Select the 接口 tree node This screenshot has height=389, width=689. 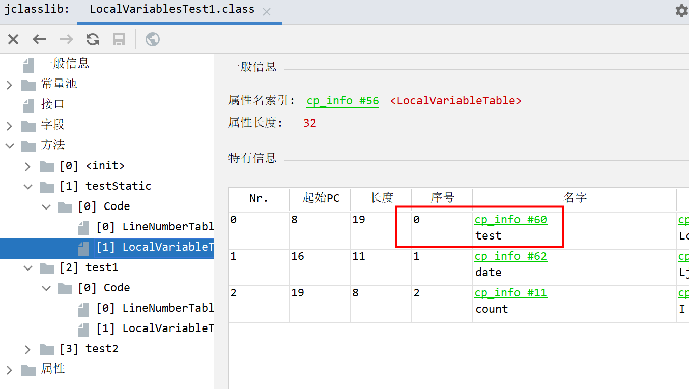tap(53, 104)
